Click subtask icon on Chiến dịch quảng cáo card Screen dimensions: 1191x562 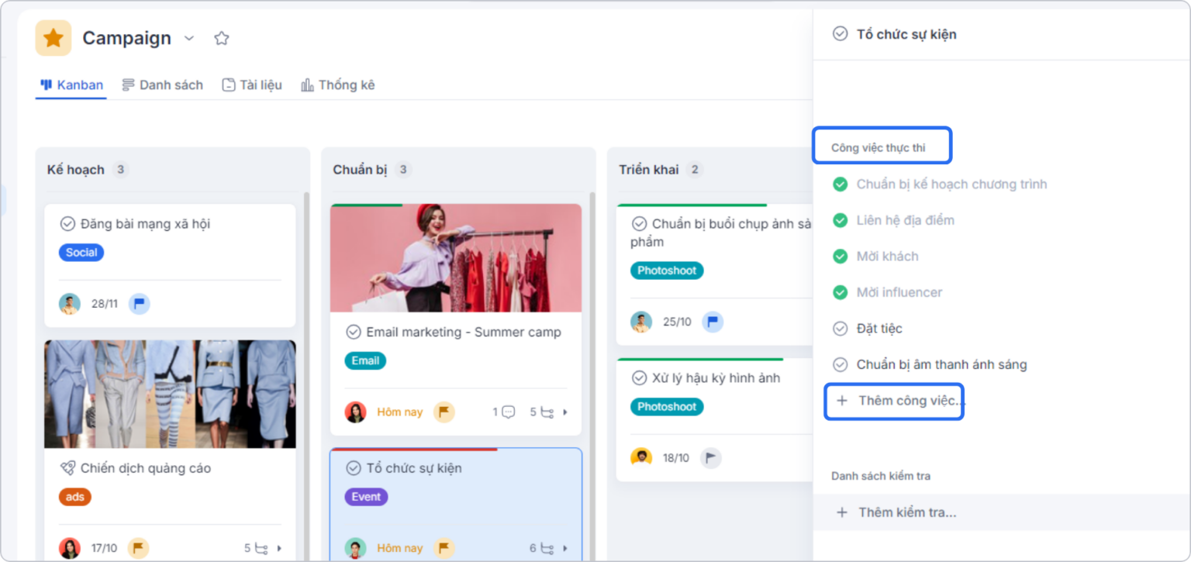point(262,548)
